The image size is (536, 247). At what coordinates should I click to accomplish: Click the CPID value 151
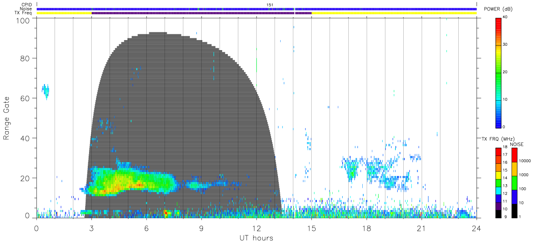(x=270, y=5)
